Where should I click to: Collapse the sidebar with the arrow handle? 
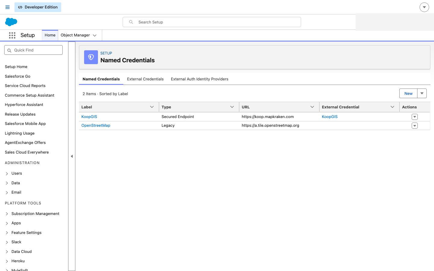point(72,156)
